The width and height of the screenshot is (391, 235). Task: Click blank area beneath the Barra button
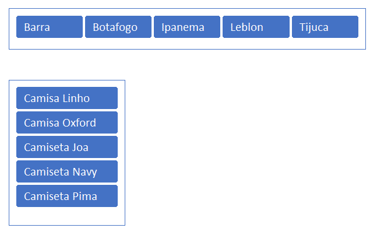50,44
